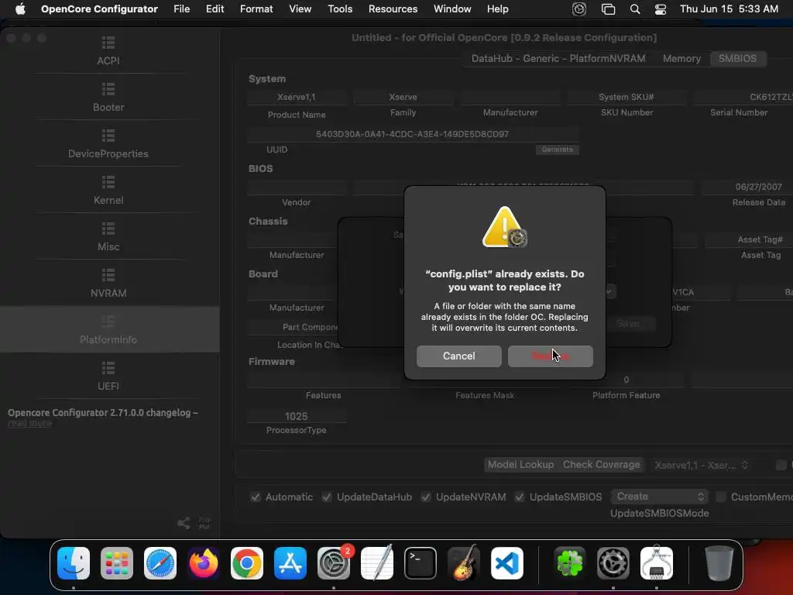793x595 pixels.
Task: Go to the Misc section
Action: (x=108, y=237)
